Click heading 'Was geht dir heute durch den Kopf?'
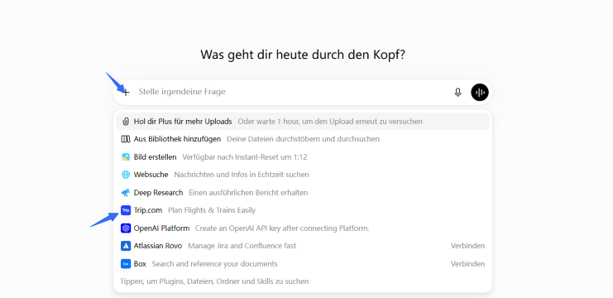 (x=303, y=55)
